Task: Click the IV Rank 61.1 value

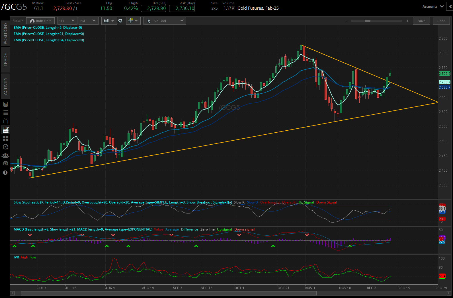Action: 39,8
